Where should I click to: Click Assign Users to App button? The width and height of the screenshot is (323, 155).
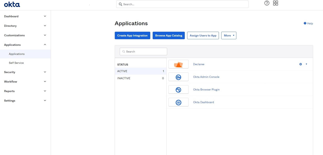[203, 35]
